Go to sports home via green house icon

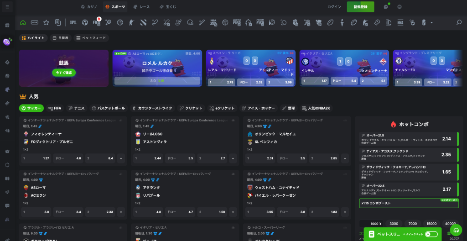tap(23, 22)
